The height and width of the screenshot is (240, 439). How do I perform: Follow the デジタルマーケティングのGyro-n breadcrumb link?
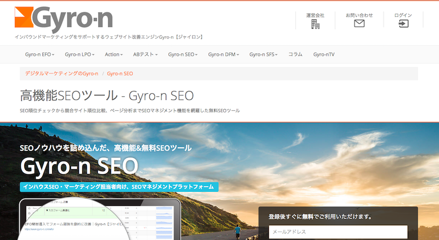click(61, 73)
